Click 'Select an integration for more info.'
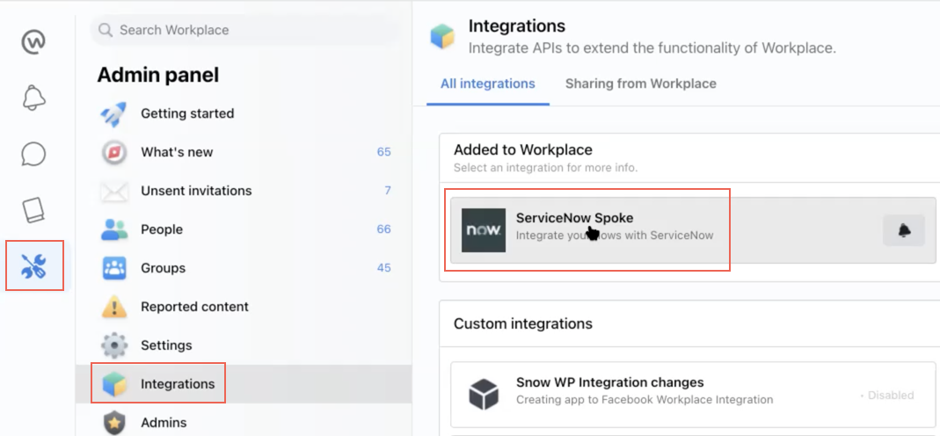940x436 pixels. tap(545, 168)
